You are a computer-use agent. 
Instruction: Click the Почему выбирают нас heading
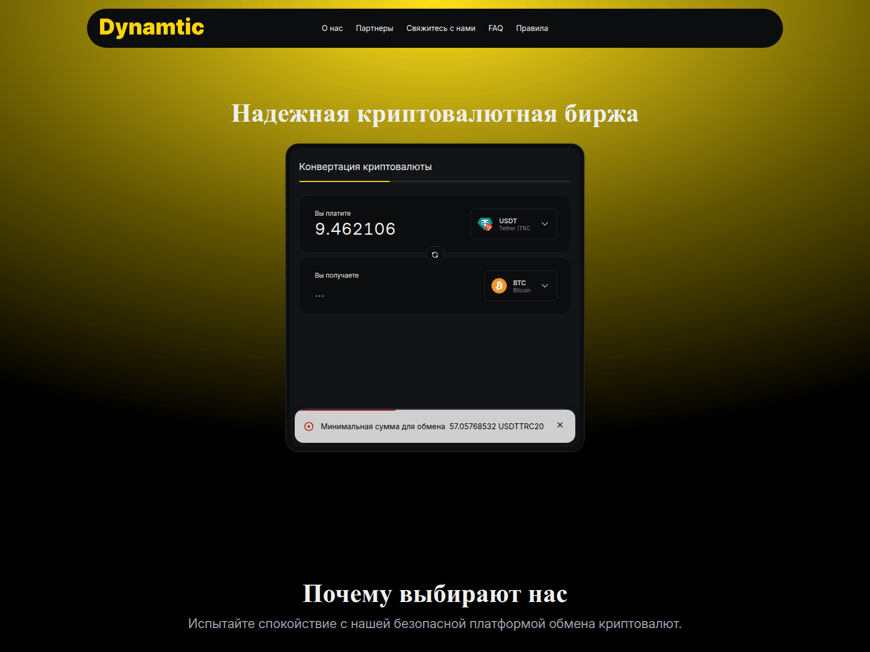point(435,593)
